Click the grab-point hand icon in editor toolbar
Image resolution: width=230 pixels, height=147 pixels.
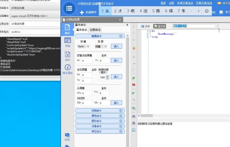[134, 48]
